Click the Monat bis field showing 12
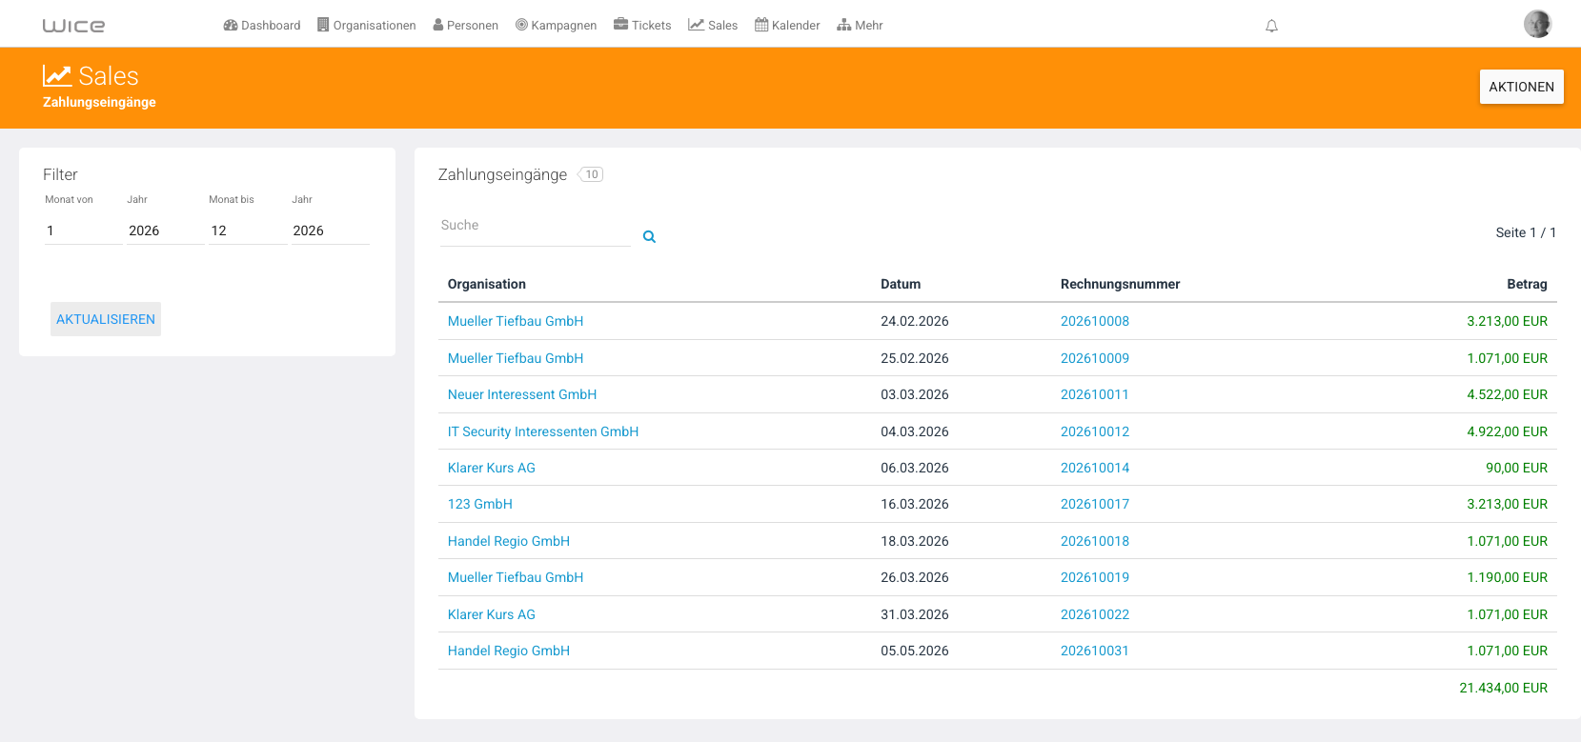The image size is (1581, 742). (248, 231)
